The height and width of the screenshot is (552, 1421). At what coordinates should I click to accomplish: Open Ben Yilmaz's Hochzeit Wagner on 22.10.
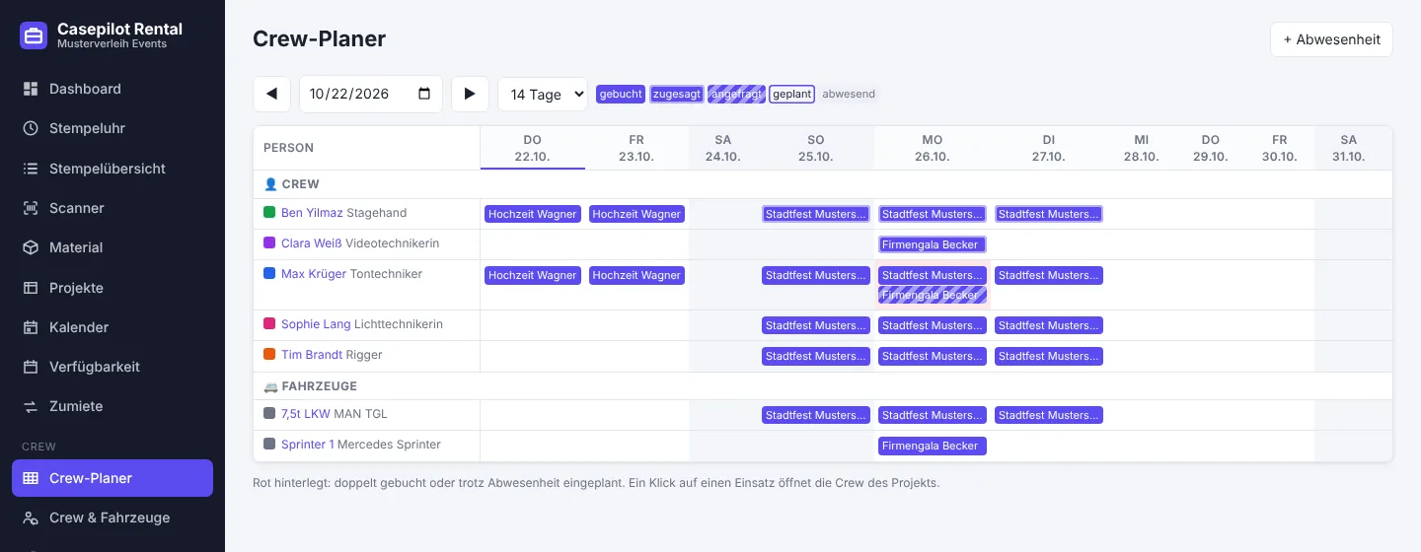click(x=532, y=214)
